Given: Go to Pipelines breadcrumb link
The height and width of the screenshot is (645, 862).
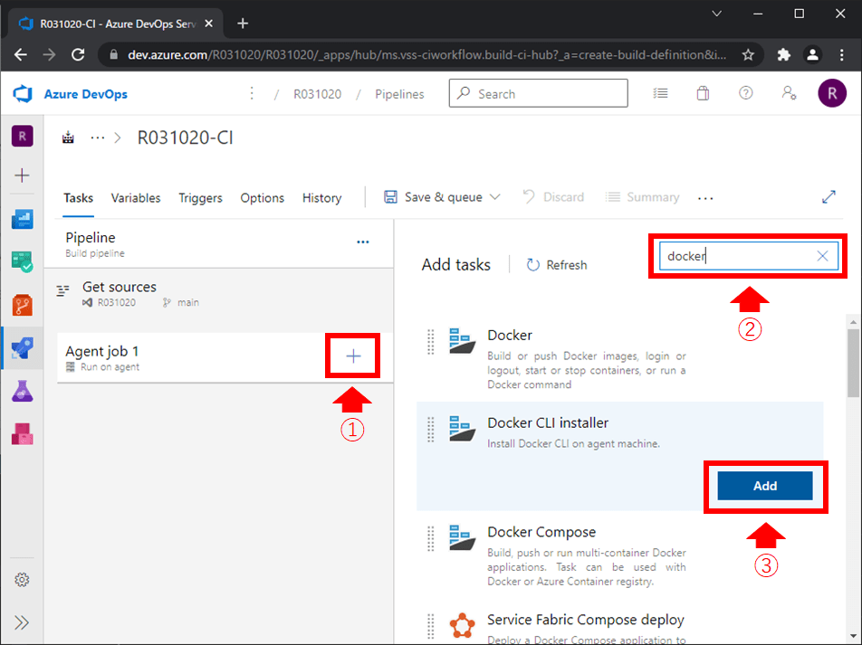Looking at the screenshot, I should (x=399, y=94).
